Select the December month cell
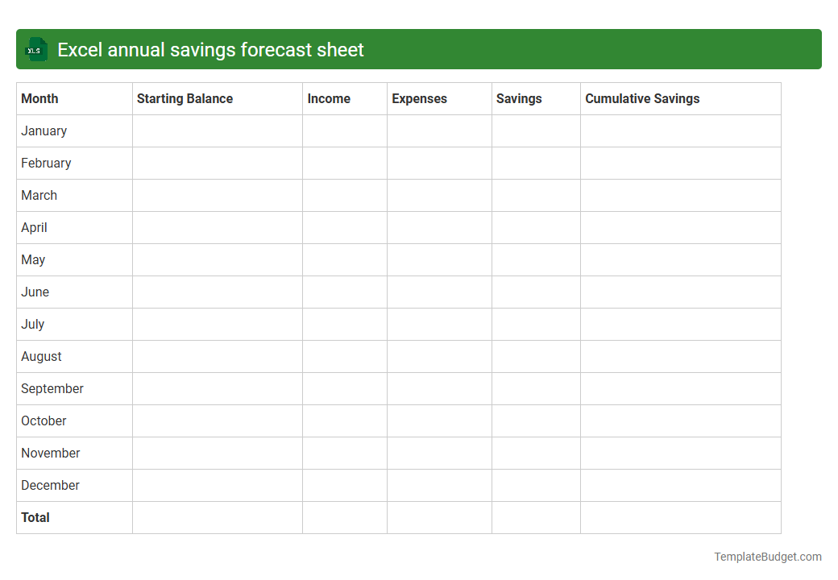Screen dimensions: 838x580 [x=50, y=485]
